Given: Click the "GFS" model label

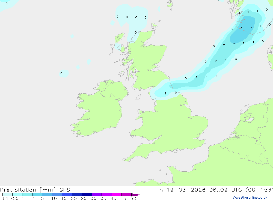Looking at the screenshot, I should (65, 190).
